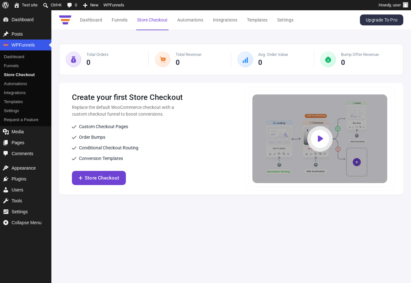The height and width of the screenshot is (283, 411).
Task: Open Funnels in the sidebar submenu
Action: [11, 66]
